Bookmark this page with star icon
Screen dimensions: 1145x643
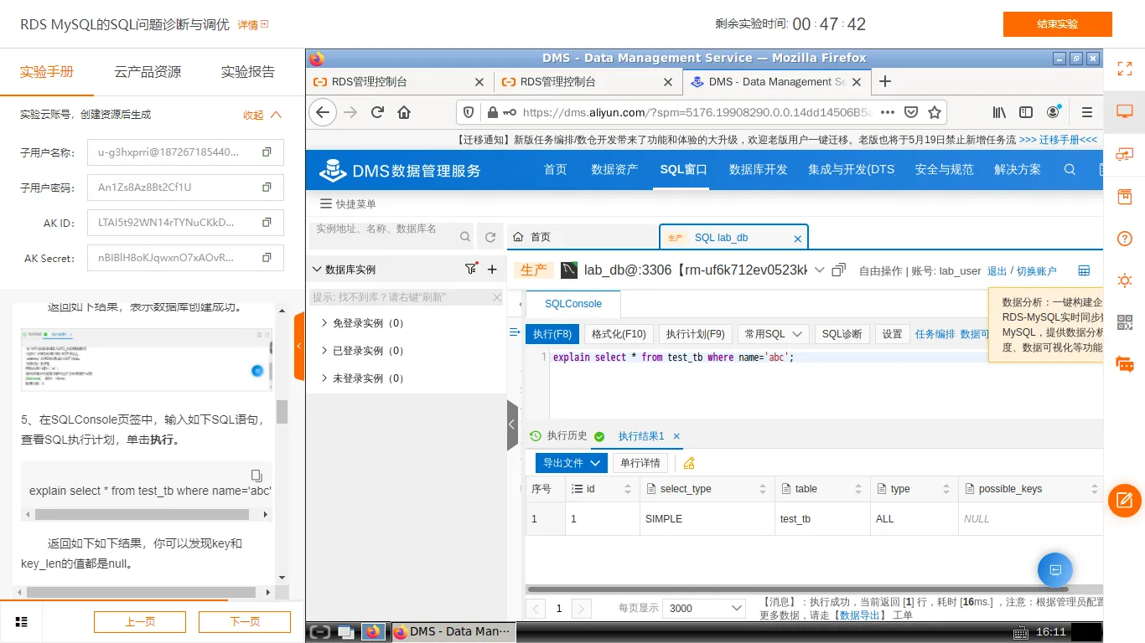[935, 112]
